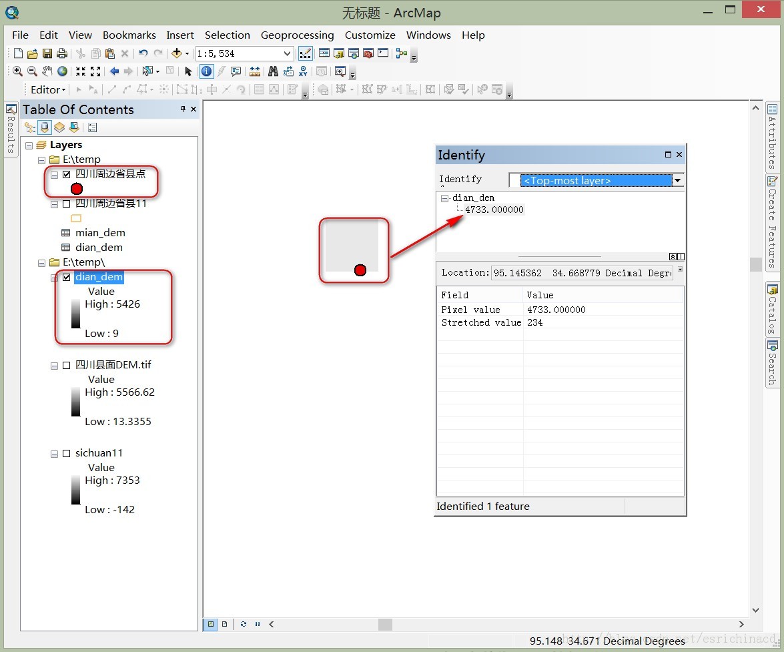Open the ArcToolbox red toolbox icon
This screenshot has height=652, width=784.
click(x=368, y=53)
